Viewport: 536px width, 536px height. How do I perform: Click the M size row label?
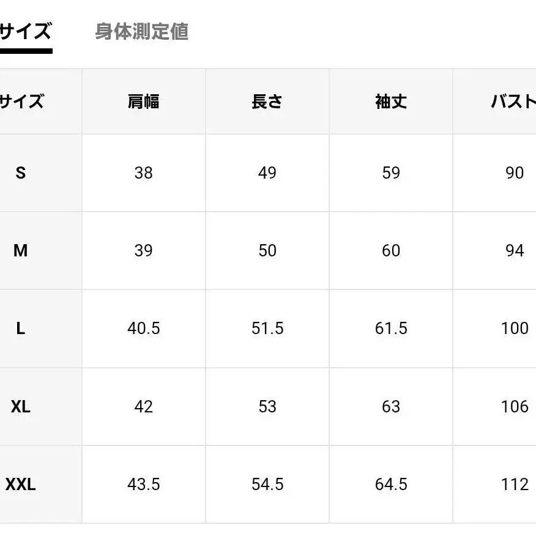tap(21, 251)
